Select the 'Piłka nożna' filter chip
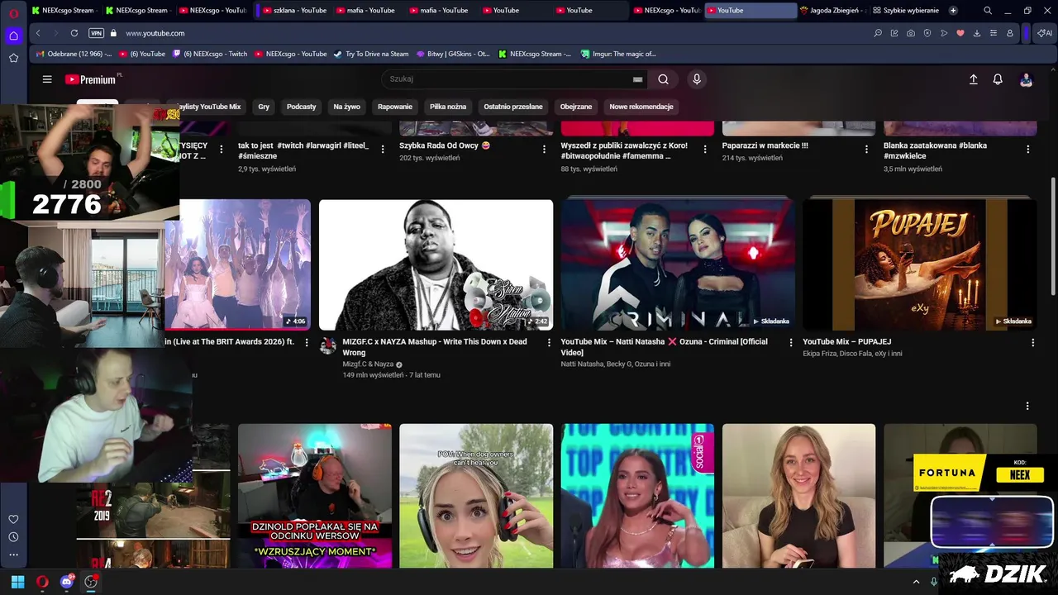 (x=448, y=107)
